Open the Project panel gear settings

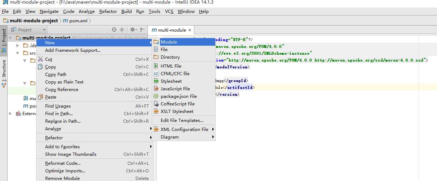(x=133, y=30)
